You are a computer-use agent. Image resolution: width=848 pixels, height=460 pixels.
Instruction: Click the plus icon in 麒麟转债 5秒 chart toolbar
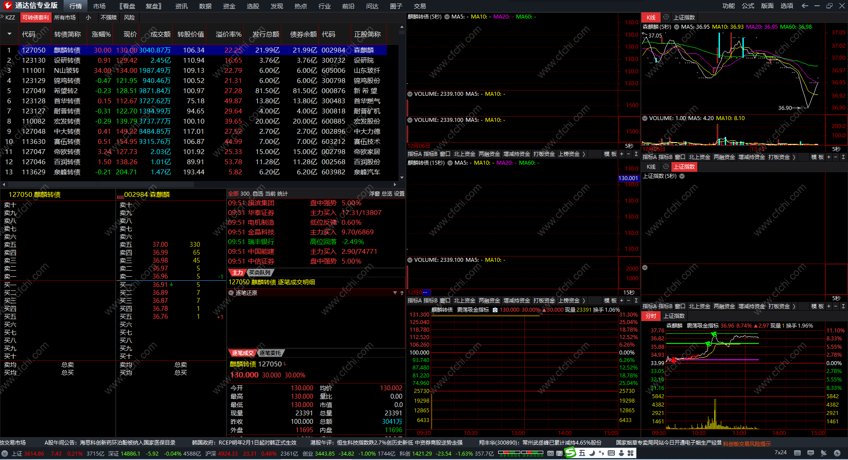tap(621, 154)
